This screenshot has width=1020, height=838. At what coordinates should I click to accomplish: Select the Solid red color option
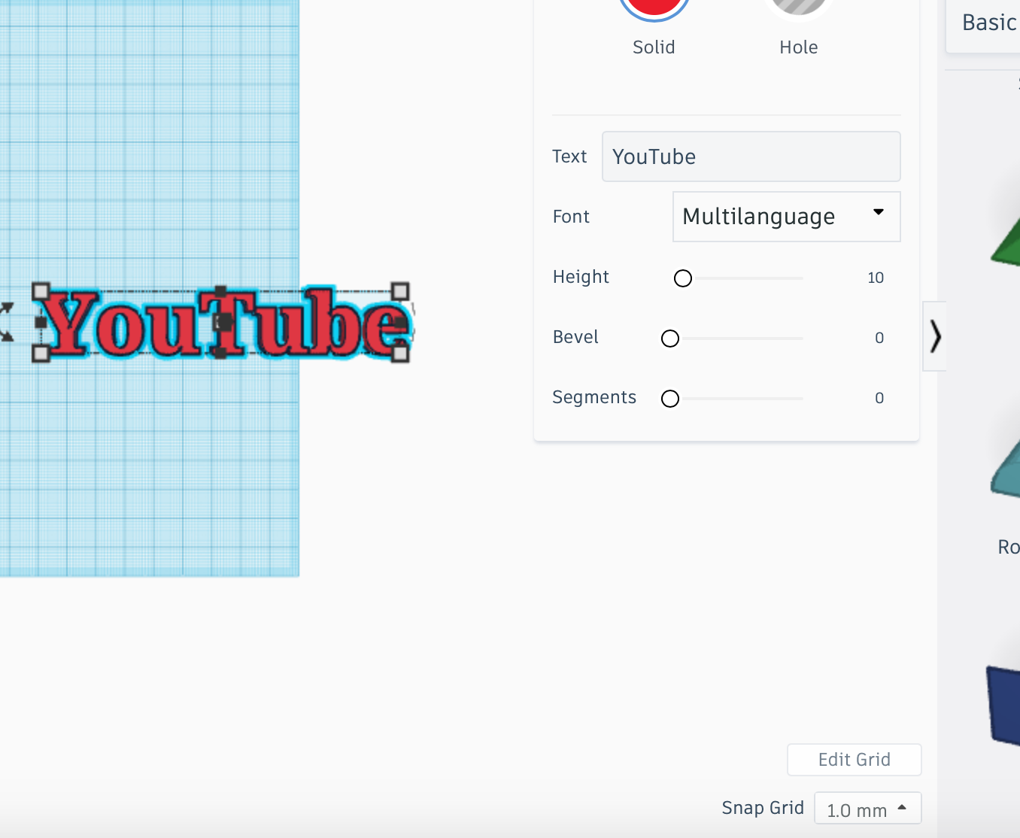click(654, 8)
